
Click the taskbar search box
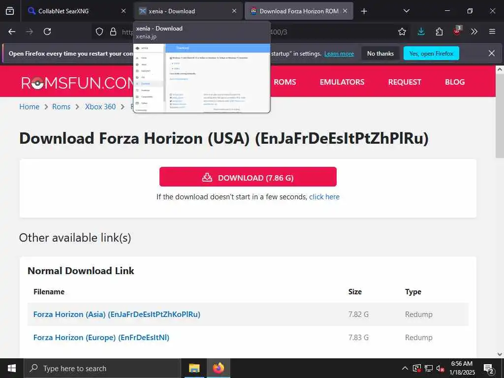102,368
